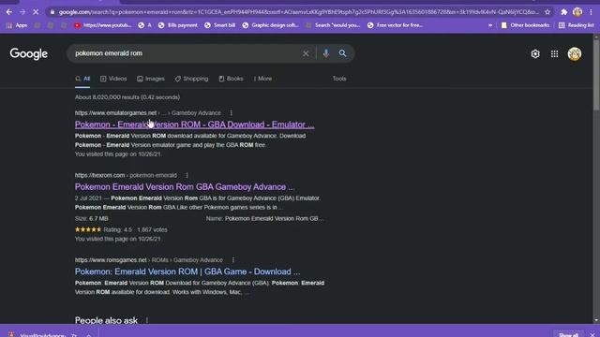
Task: Open the Apps bookmark shortcut
Action: 17,25
